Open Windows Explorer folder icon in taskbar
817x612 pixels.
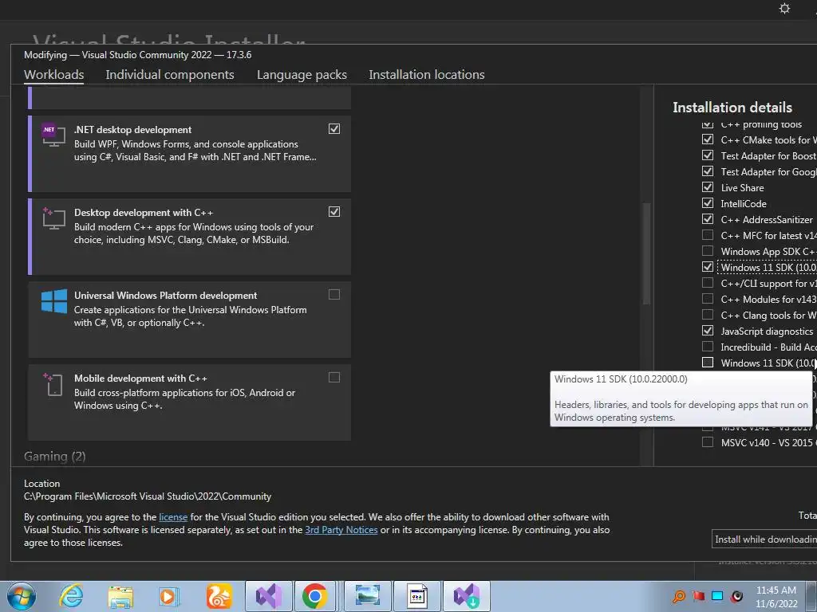[x=120, y=596]
